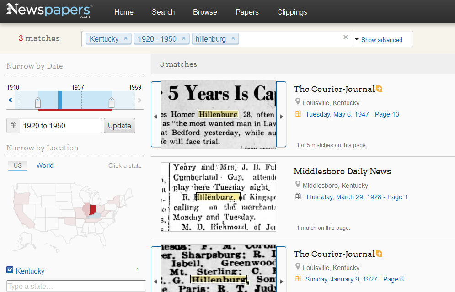This screenshot has width=455, height=292.
Task: Select the dark blue bar in date histogram
Action: pos(60,100)
